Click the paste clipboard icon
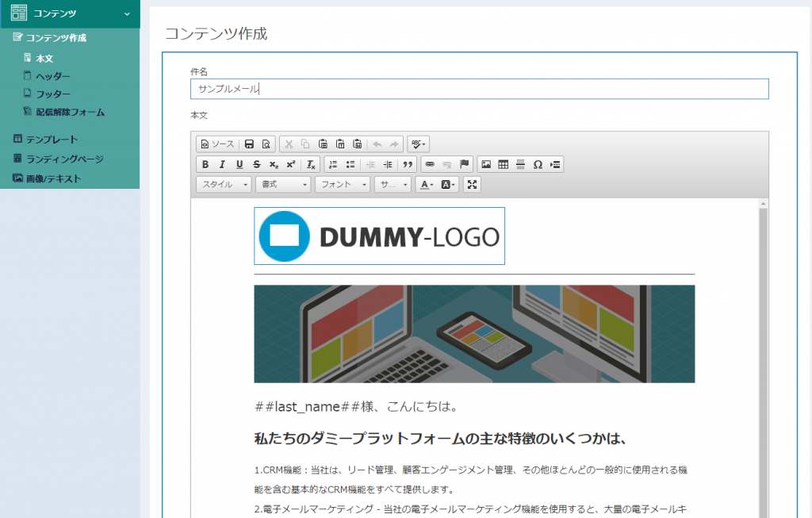The width and height of the screenshot is (812, 518). pyautogui.click(x=323, y=144)
